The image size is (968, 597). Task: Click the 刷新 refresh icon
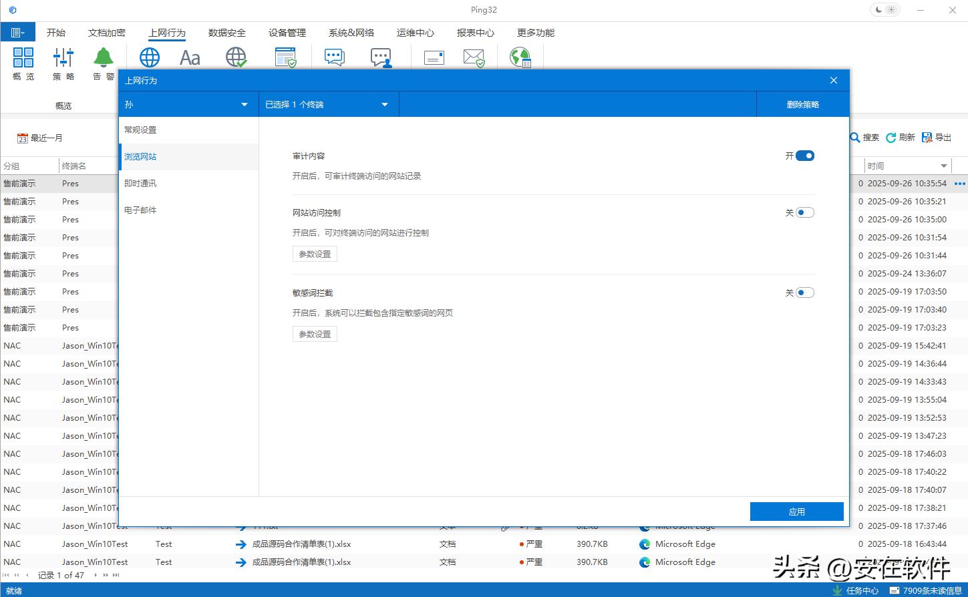pos(891,138)
